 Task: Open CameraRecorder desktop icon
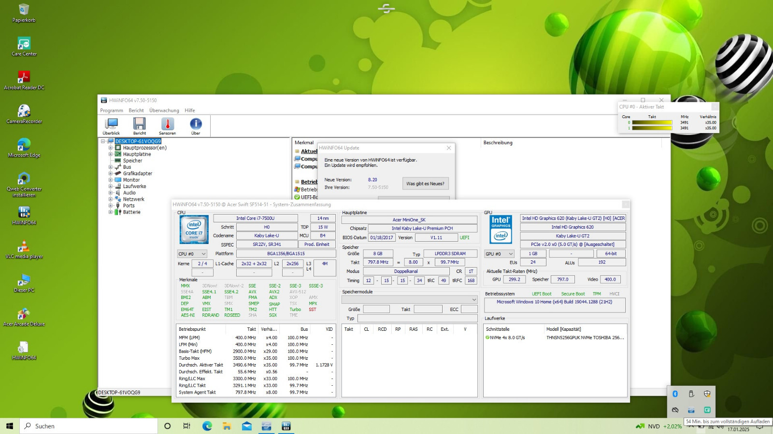[24, 114]
